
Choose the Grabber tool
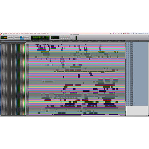pos(24,37)
